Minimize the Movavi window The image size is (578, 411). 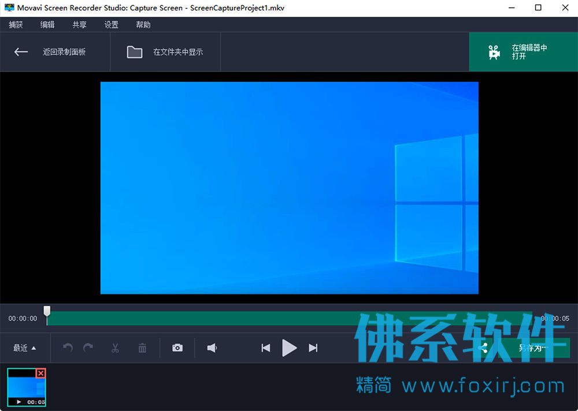(512, 8)
